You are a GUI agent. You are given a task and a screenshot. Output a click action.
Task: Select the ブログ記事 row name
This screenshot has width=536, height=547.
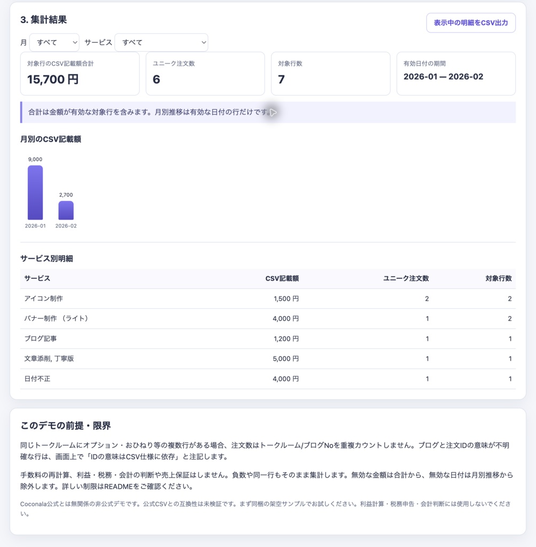click(x=41, y=339)
